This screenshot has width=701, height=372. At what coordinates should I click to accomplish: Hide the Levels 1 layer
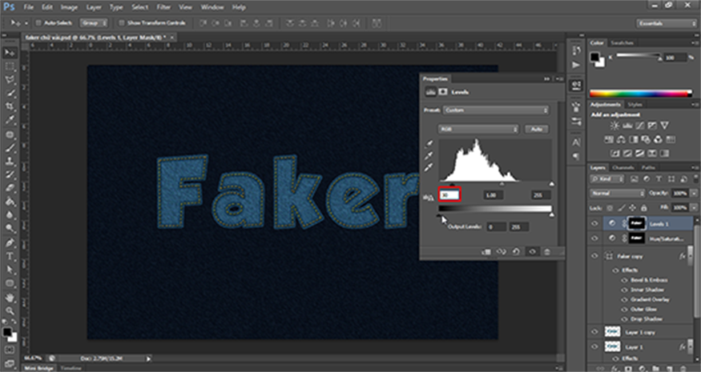[x=594, y=224]
